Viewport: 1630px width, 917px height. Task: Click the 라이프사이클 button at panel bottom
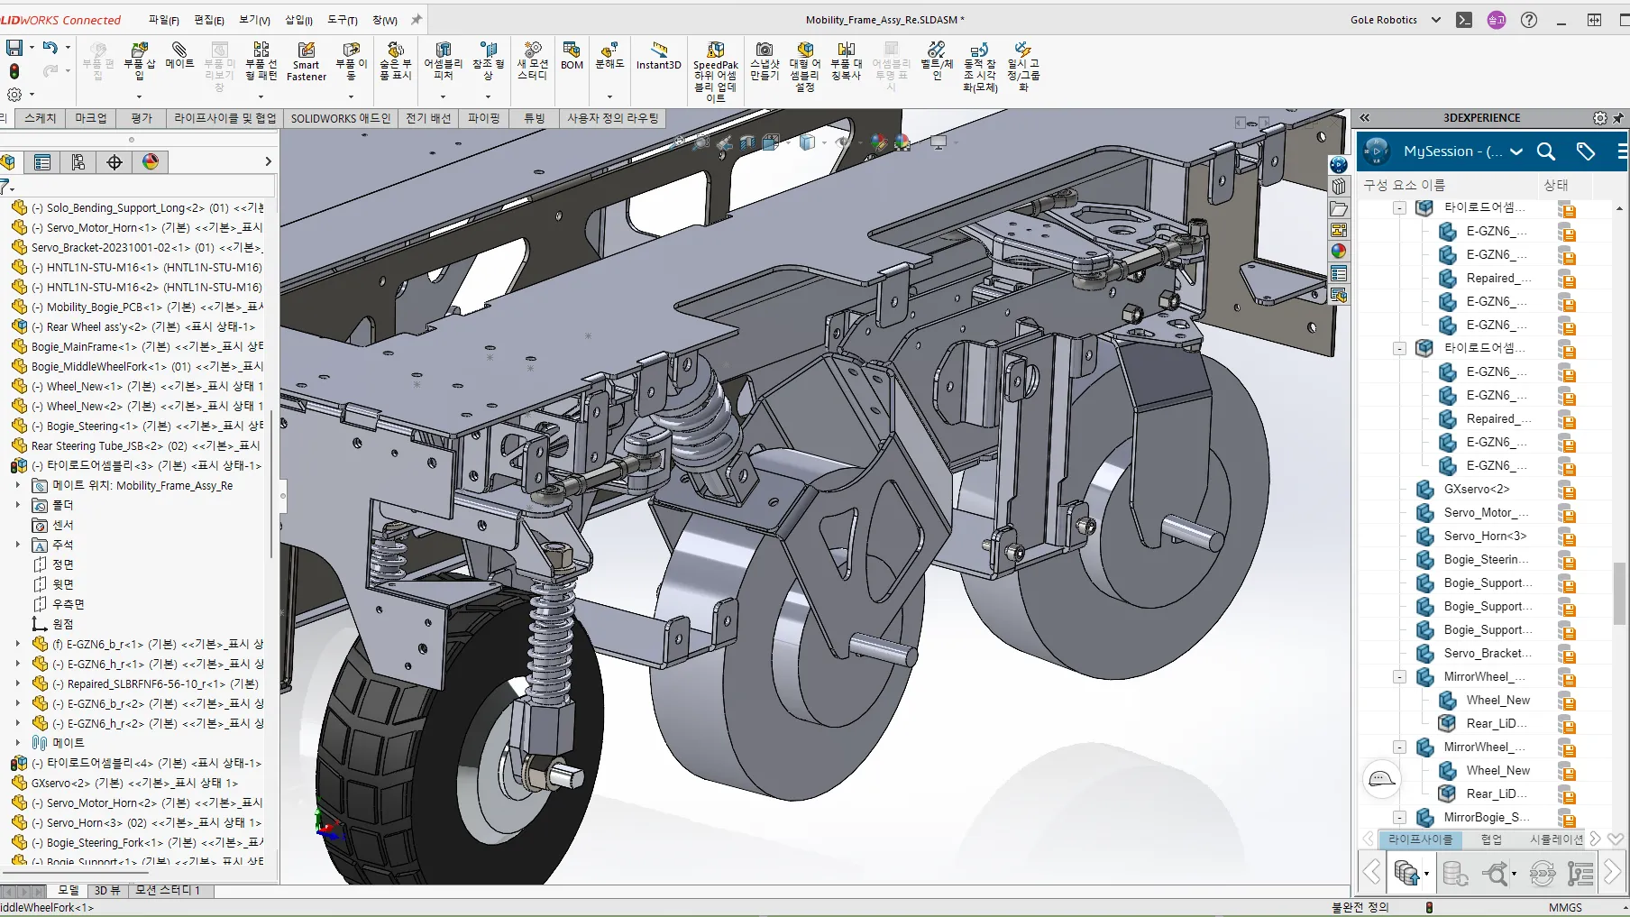pyautogui.click(x=1421, y=839)
